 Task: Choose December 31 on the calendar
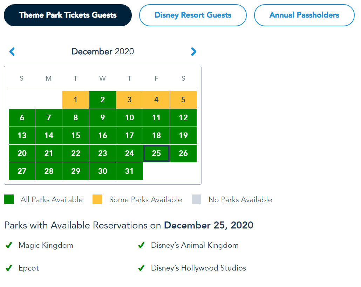pos(129,171)
